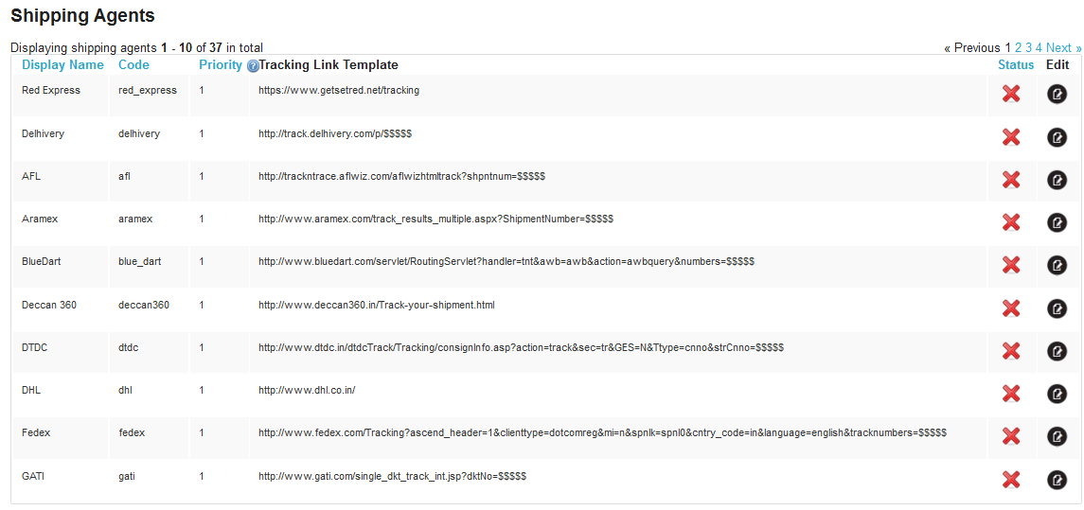Go to Next » page link

pos(1064,47)
